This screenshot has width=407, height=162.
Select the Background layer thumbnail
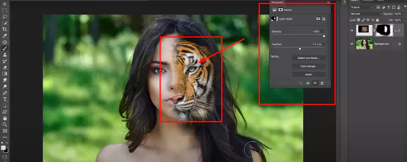[x=364, y=44]
